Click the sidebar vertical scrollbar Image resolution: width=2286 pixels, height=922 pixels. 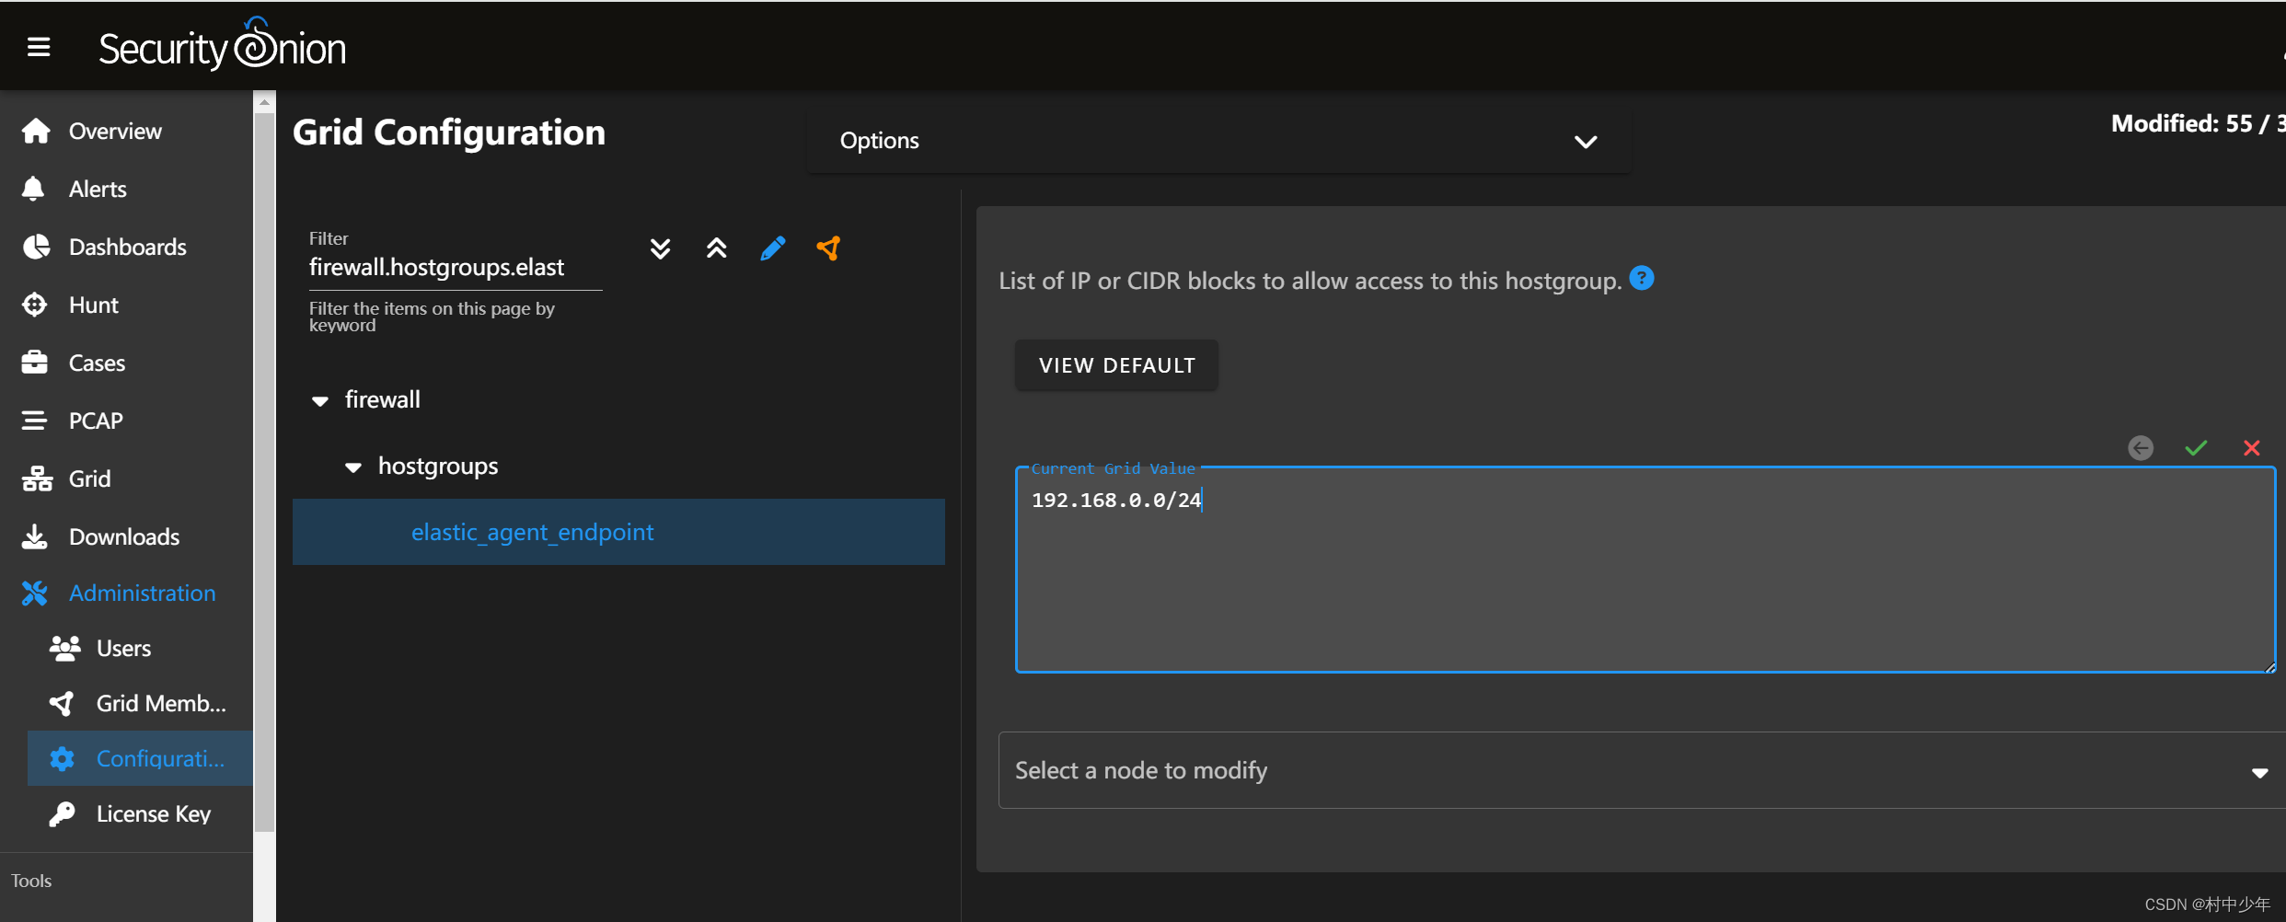pos(264,471)
